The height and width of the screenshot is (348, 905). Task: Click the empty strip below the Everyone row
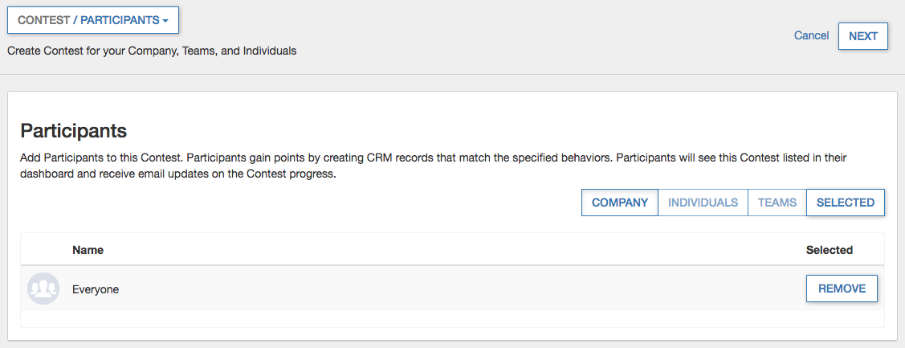point(452,318)
